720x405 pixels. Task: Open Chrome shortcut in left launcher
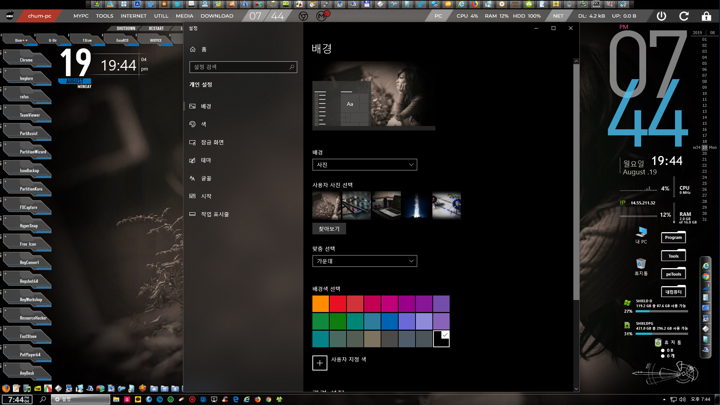[27, 60]
